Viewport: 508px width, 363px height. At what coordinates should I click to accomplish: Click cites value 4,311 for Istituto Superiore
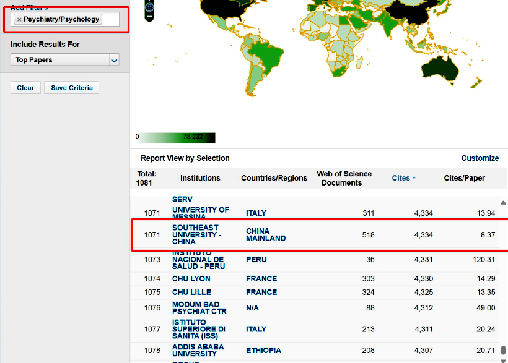click(424, 329)
